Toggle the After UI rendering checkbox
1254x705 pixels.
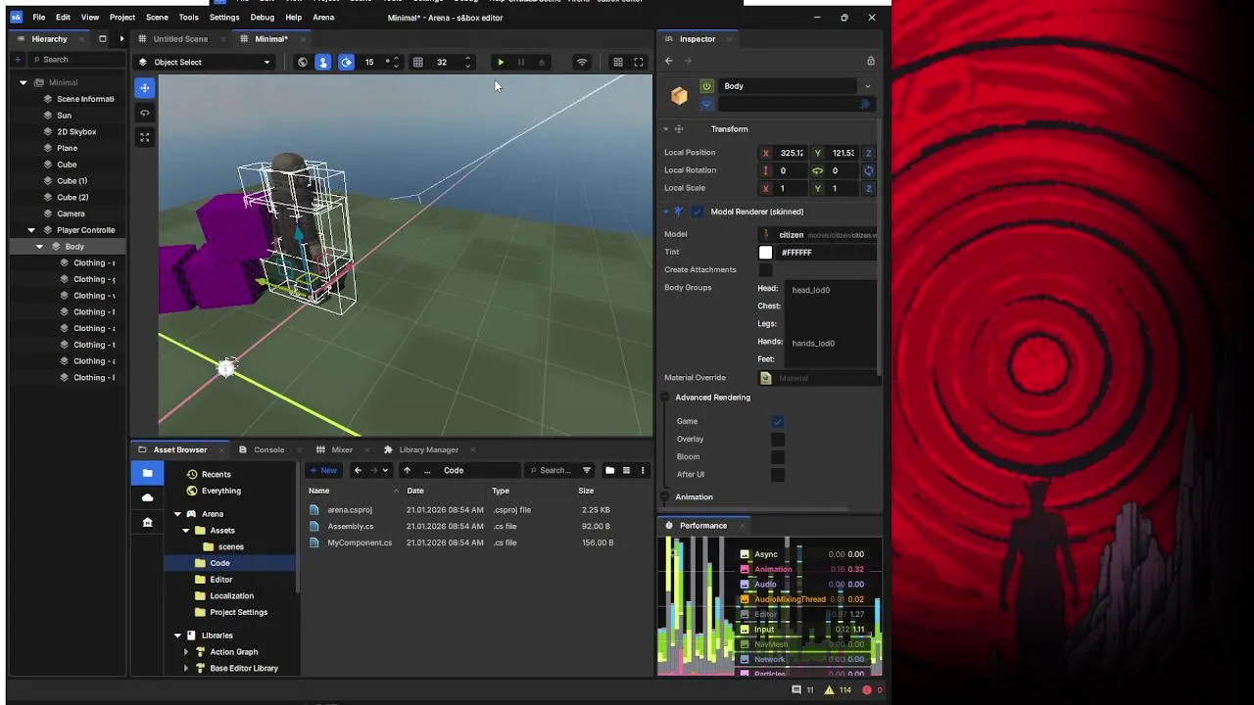click(x=778, y=475)
